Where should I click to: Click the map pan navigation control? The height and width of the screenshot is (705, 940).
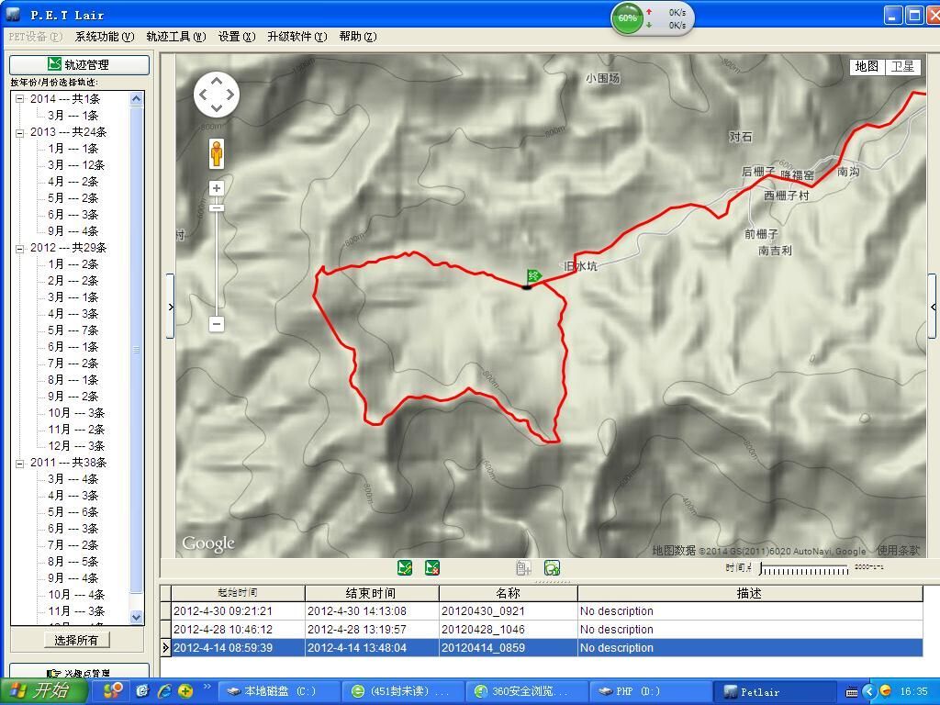pyautogui.click(x=217, y=95)
